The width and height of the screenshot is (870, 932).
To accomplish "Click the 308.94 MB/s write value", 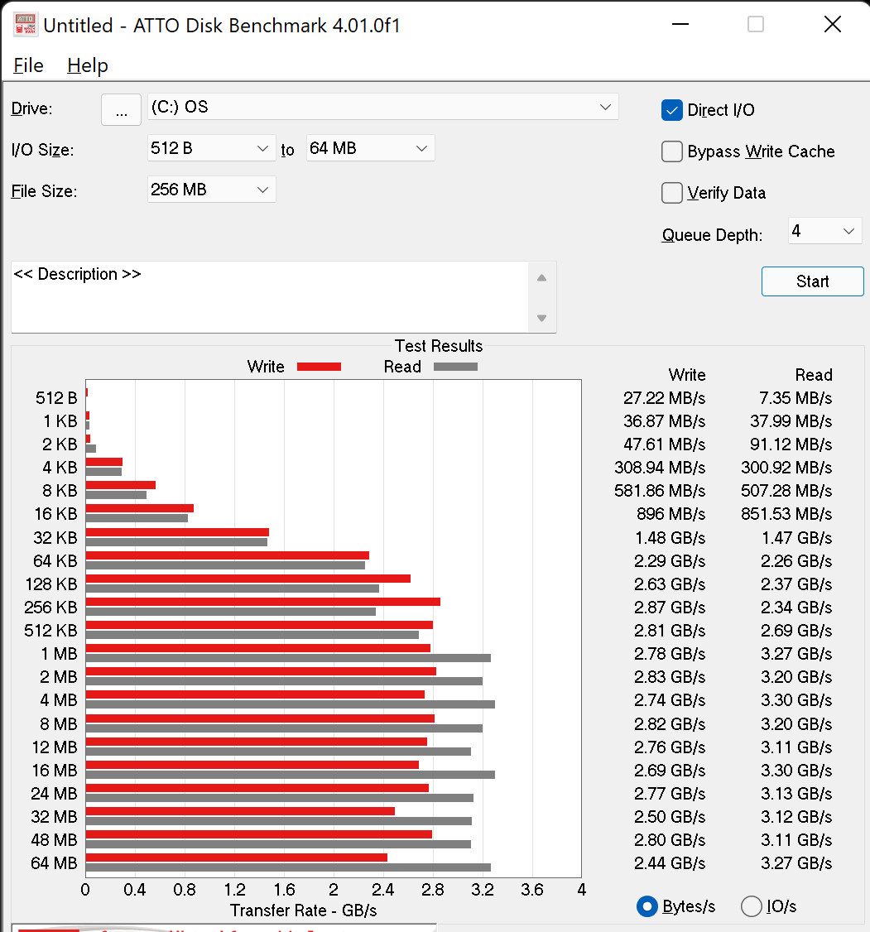I will point(660,467).
